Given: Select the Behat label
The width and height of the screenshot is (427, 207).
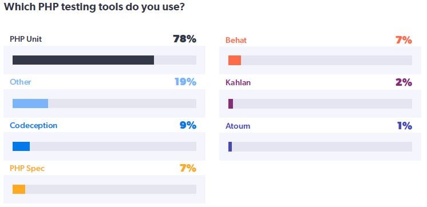Looking at the screenshot, I should [236, 40].
